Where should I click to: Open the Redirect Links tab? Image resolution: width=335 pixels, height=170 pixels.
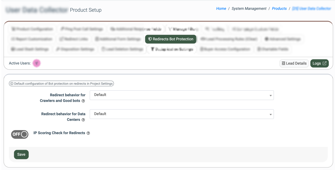[x=74, y=39]
